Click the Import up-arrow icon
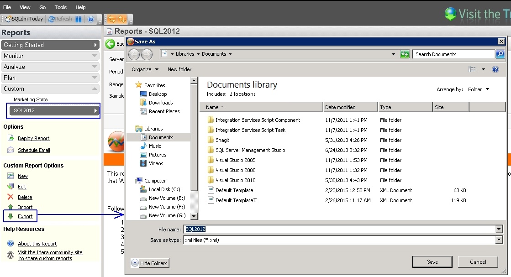 (11, 207)
